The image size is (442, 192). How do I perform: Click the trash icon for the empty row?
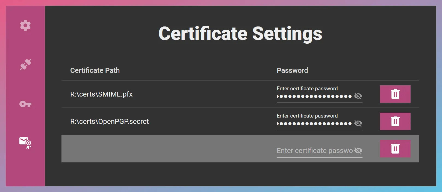click(x=395, y=149)
